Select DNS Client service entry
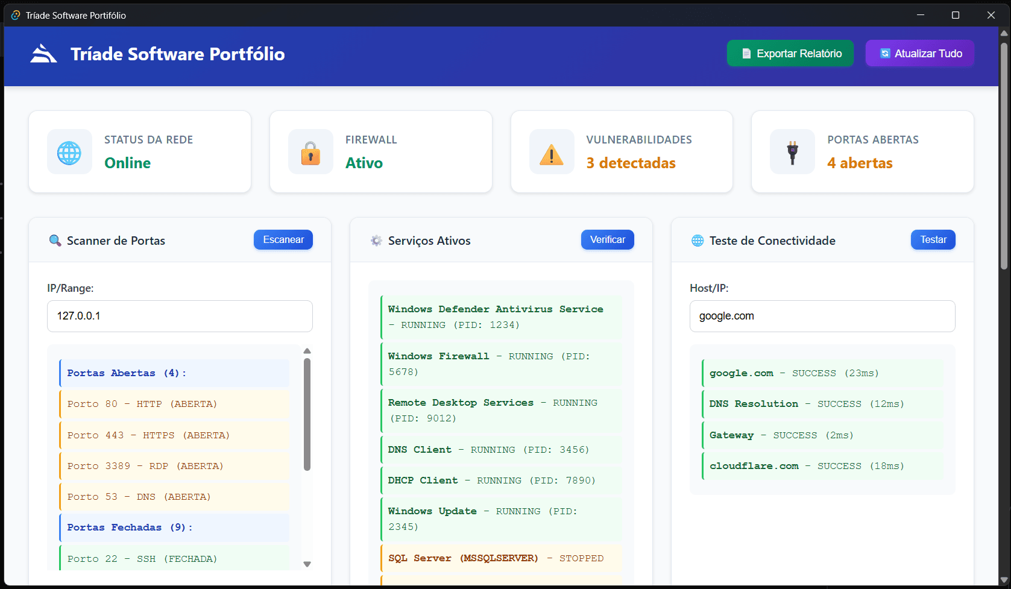 click(x=501, y=450)
